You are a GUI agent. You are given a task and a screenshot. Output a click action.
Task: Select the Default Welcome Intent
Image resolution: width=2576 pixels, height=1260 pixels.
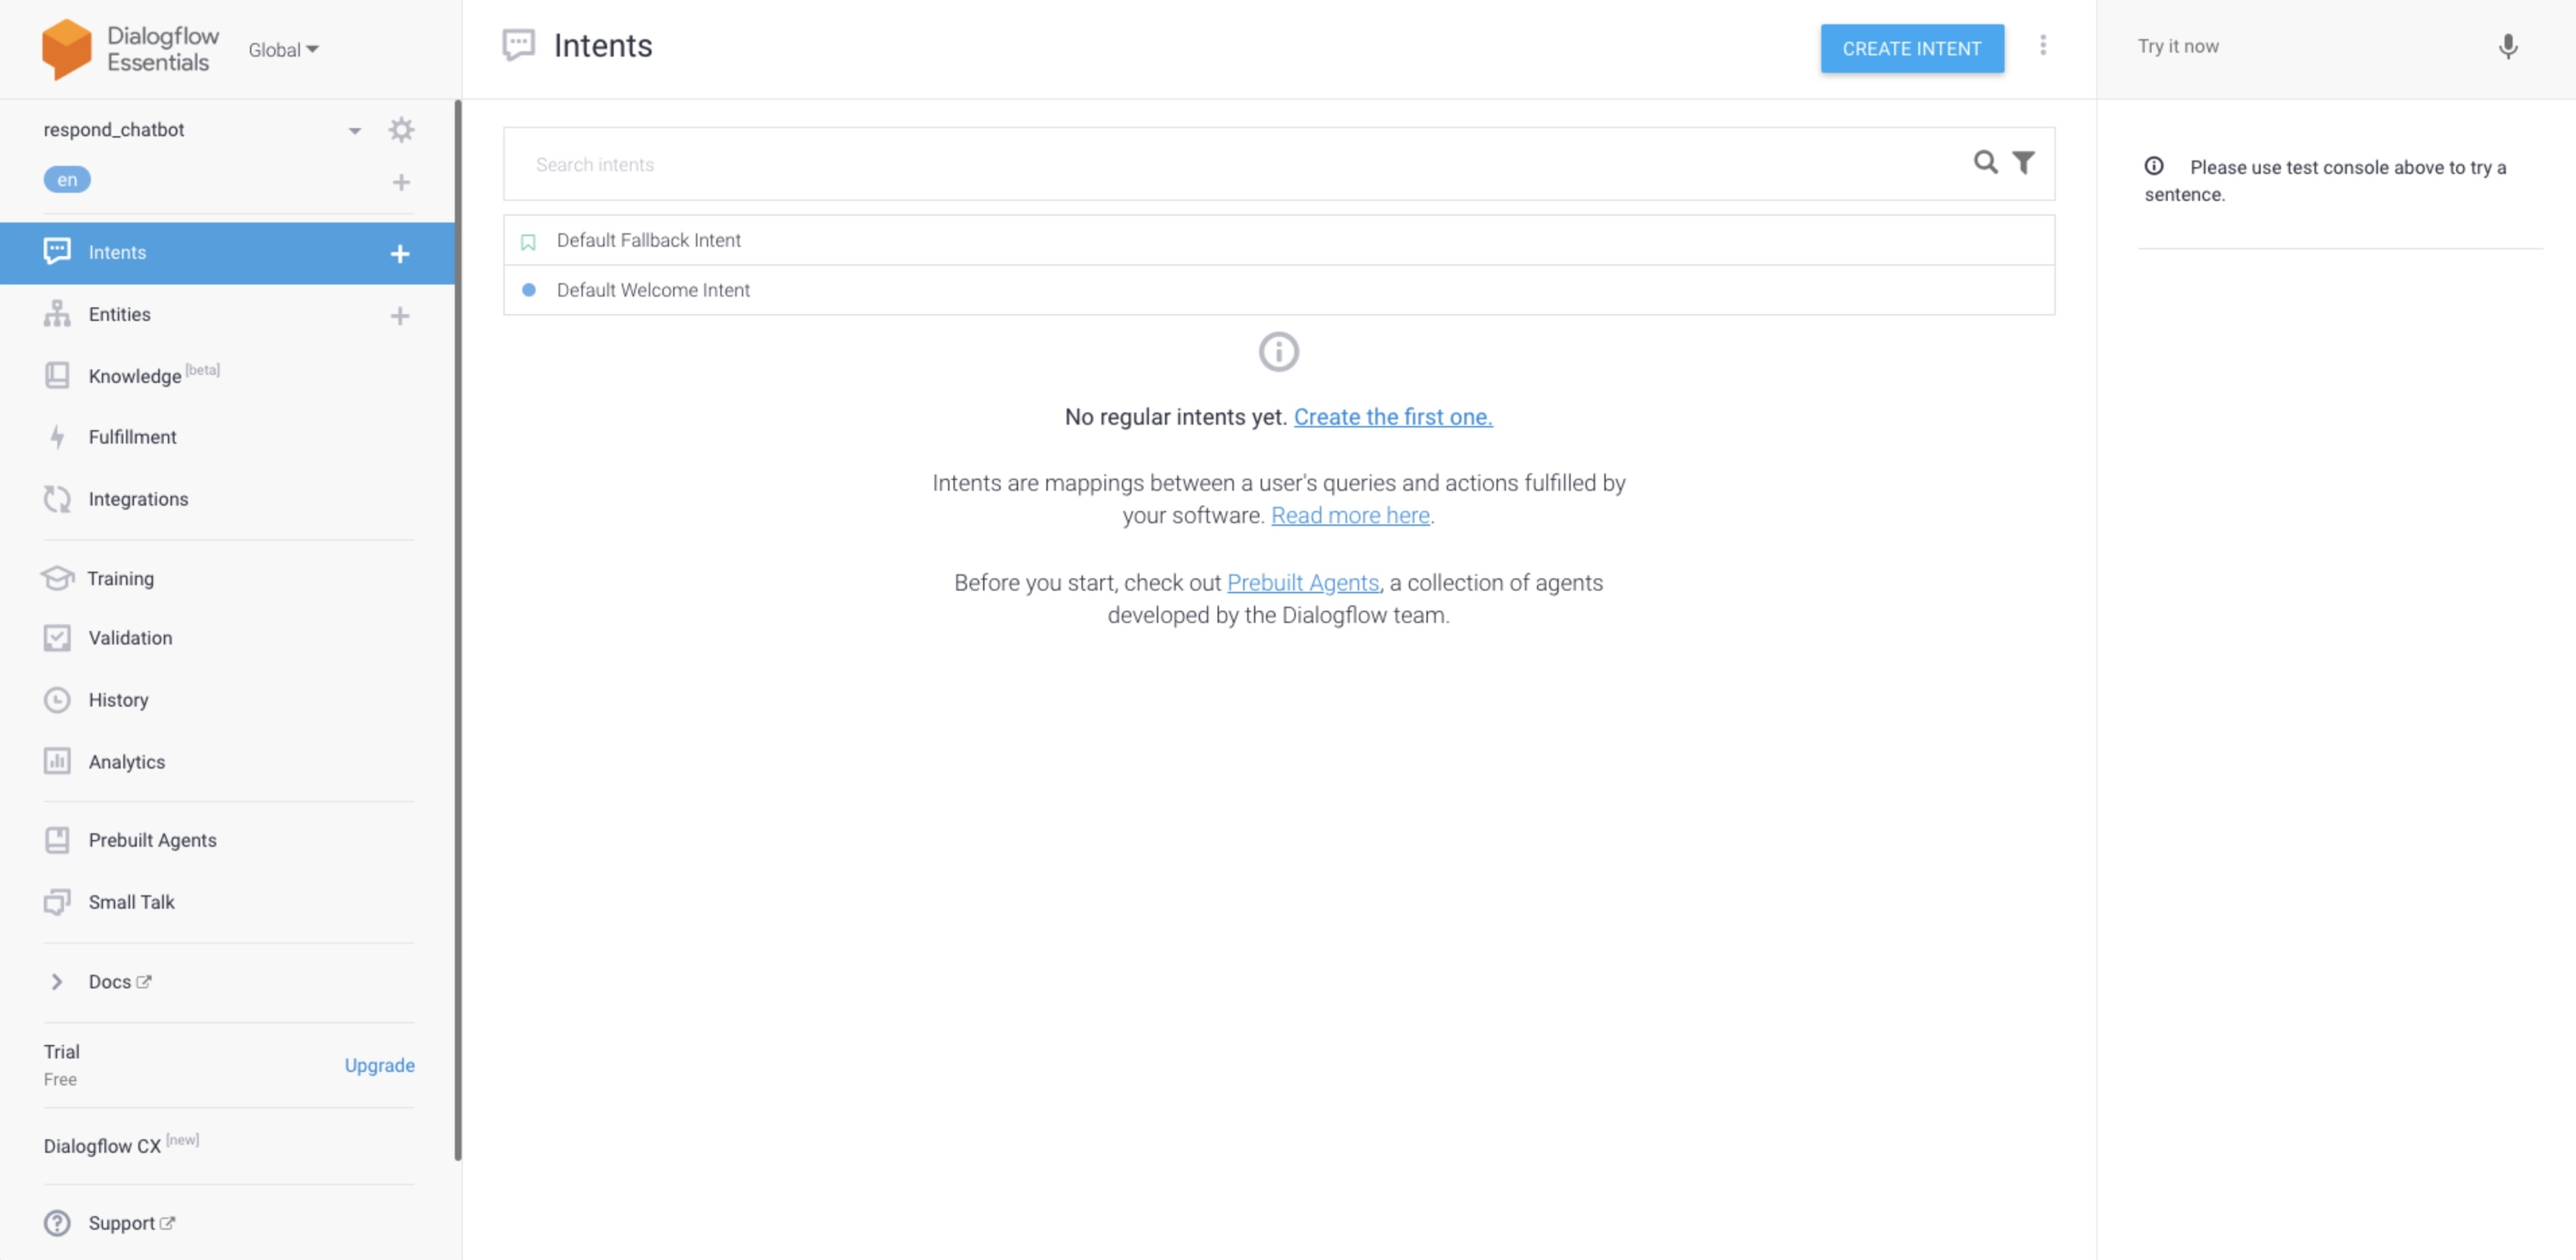point(652,289)
